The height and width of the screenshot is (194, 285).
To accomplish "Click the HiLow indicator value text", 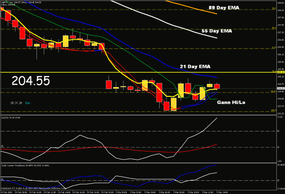I will [x=8, y=5].
